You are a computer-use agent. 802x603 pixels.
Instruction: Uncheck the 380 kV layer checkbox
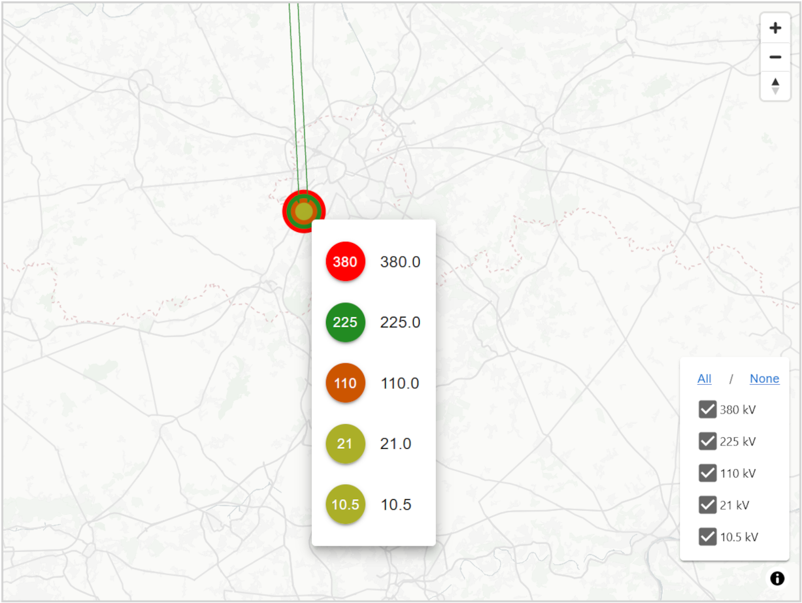(x=708, y=410)
